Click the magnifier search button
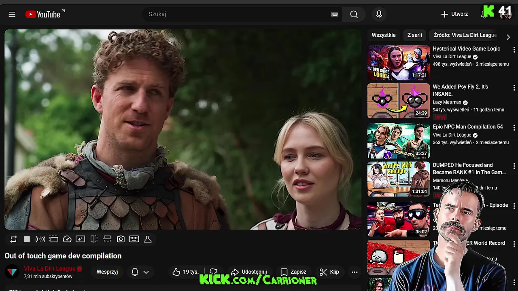The width and height of the screenshot is (518, 291). 354,14
